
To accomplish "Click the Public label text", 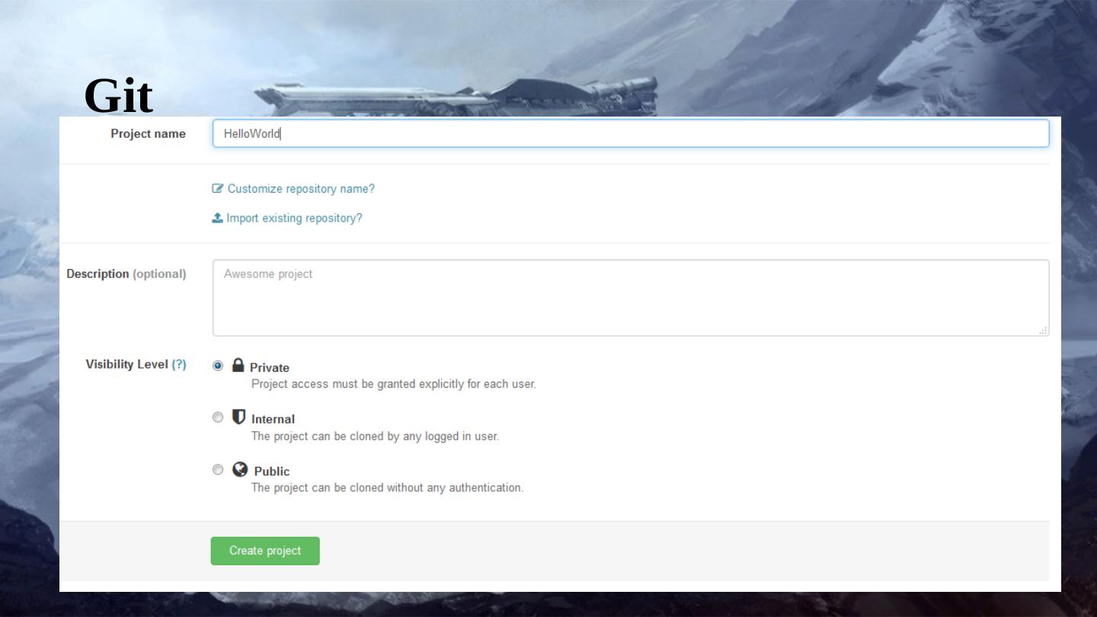I will pos(272,472).
